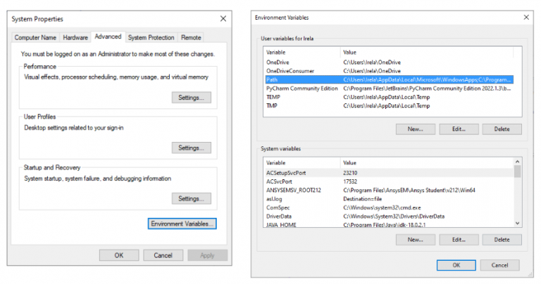
Task: Click the Environment Variables button
Action: coord(182,224)
